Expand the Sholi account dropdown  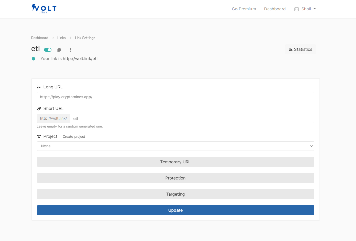pos(305,9)
